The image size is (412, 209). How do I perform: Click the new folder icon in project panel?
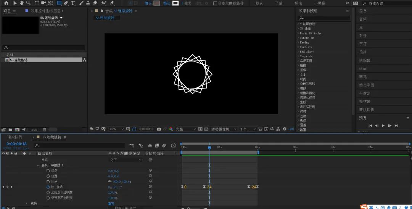[10, 130]
